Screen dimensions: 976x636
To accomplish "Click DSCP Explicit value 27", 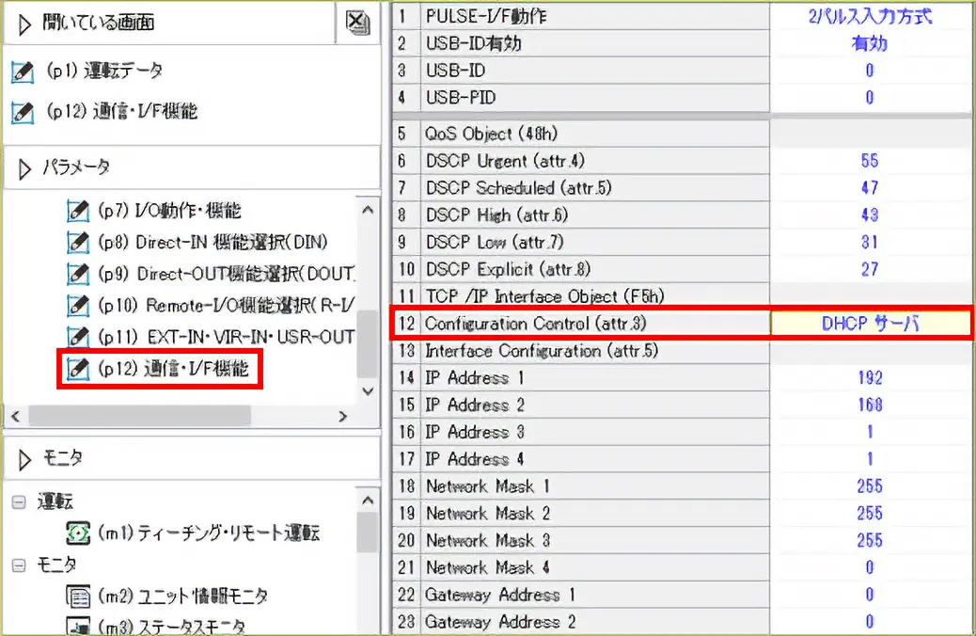I will [x=870, y=269].
